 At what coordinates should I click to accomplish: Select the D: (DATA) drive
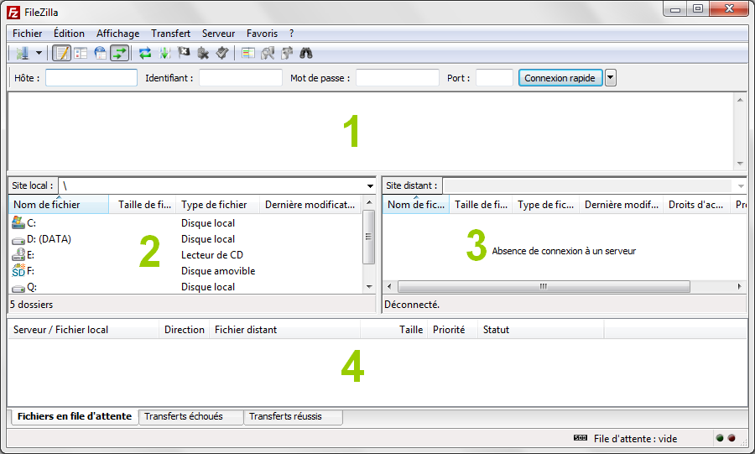click(x=185, y=239)
